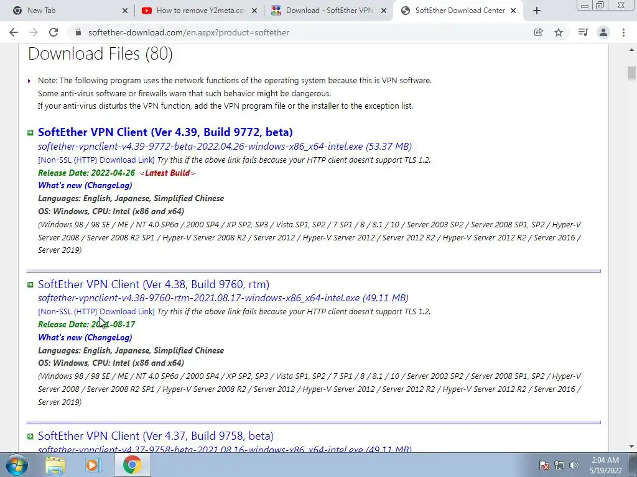The height and width of the screenshot is (477, 637).
Task: Click the Download Files (80) heading
Action: pyautogui.click(x=100, y=54)
